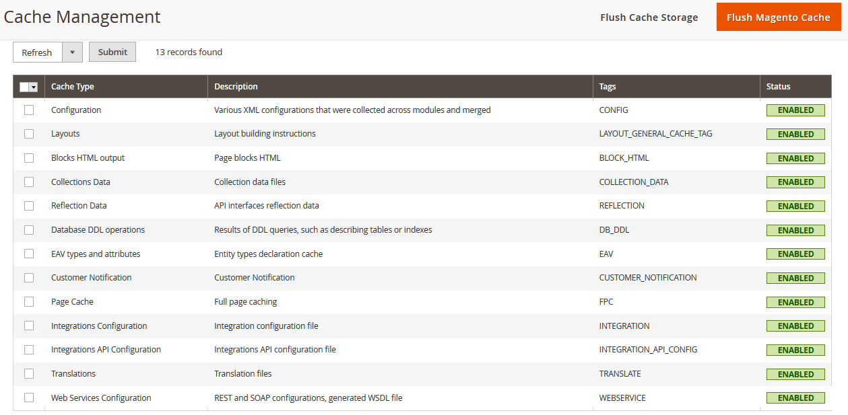Check the Layouts cache checkbox
Viewport: 848px width, 415px height.
(29, 134)
